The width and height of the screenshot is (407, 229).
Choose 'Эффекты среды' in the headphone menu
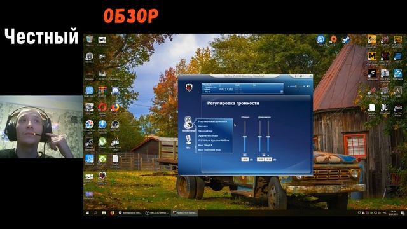[208, 135]
